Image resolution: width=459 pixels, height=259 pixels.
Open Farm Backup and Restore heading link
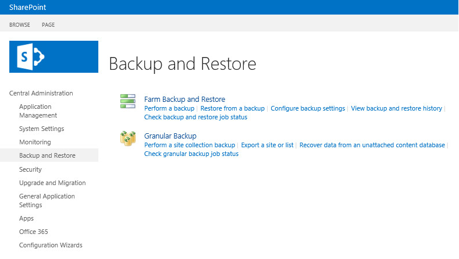click(184, 100)
